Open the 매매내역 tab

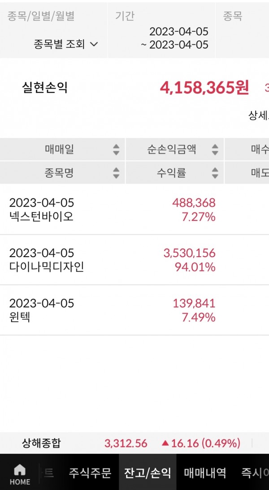(x=205, y=473)
